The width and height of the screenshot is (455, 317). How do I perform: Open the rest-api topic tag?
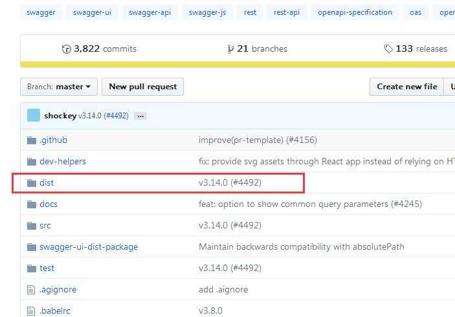287,12
